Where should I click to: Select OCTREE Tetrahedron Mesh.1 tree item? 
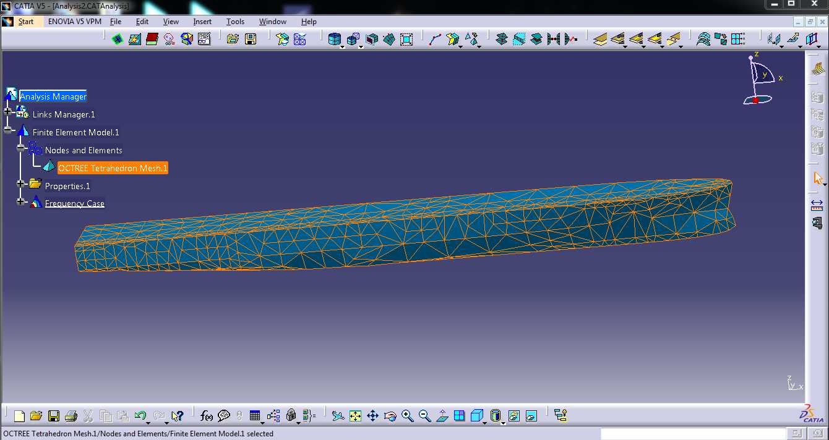pos(113,168)
